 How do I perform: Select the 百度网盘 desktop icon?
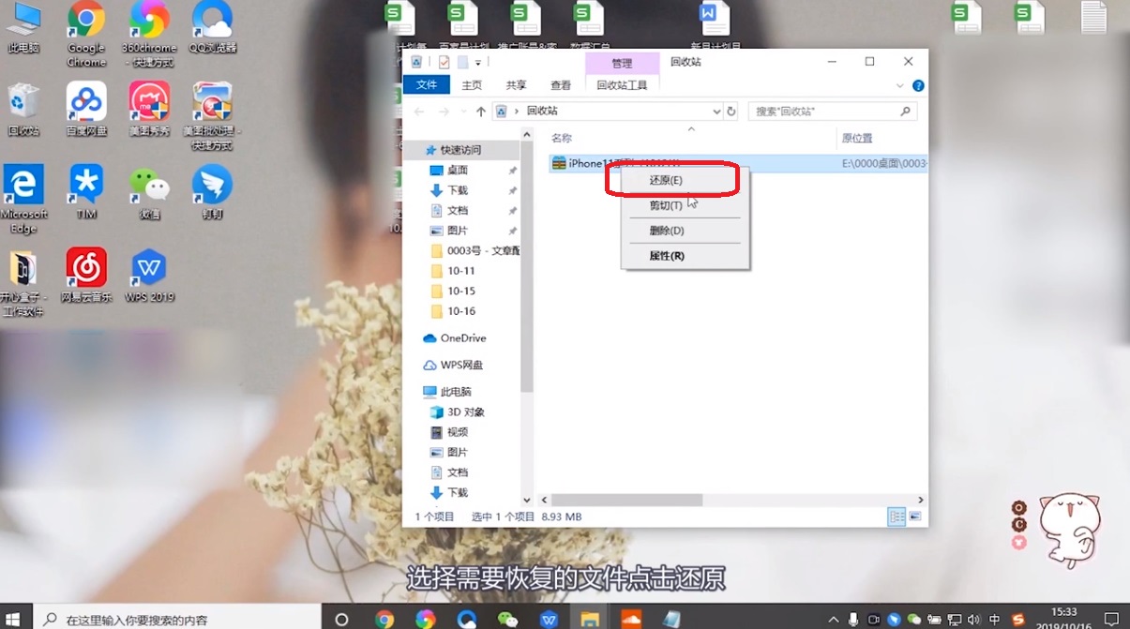[x=86, y=110]
